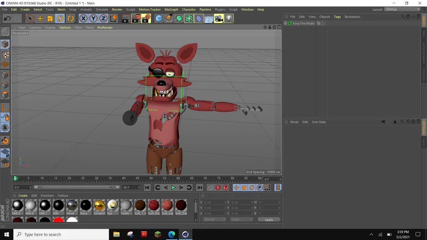Open viewport ProRender menu
Viewport: 427px width, 240px height.
105,28
